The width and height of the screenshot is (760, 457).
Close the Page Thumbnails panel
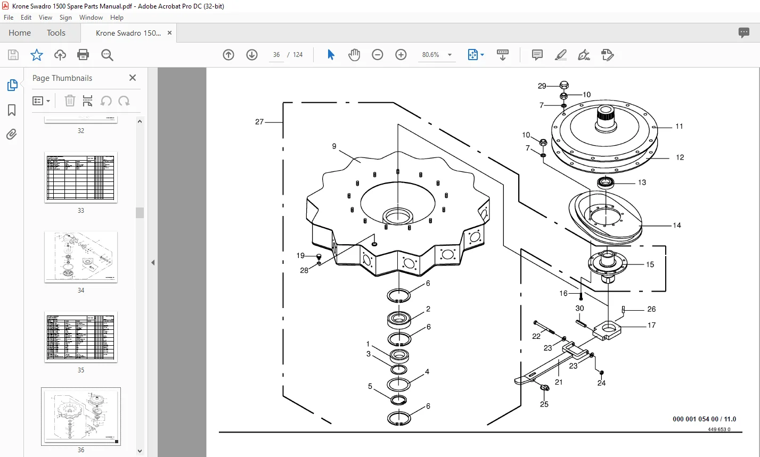point(133,78)
